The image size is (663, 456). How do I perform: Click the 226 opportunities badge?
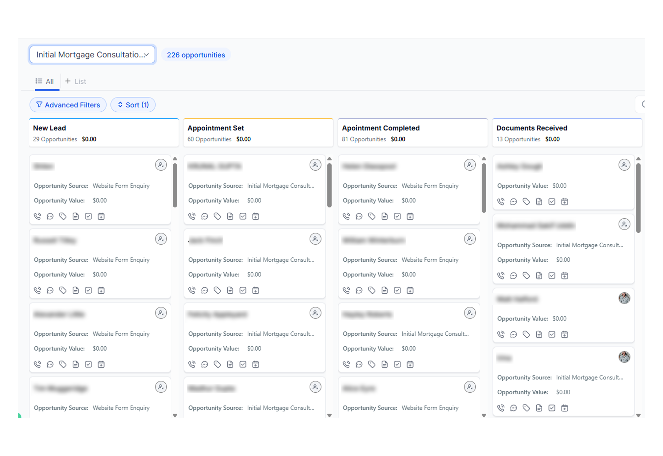point(196,55)
